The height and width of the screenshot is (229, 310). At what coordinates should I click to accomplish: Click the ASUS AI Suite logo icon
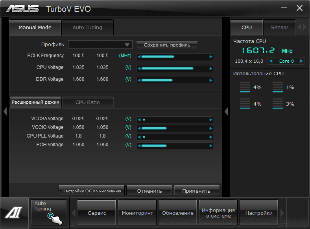coord(14,213)
